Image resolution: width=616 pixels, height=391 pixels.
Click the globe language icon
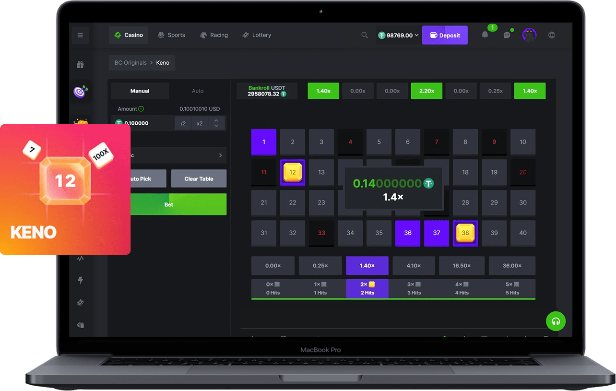pyautogui.click(x=552, y=35)
